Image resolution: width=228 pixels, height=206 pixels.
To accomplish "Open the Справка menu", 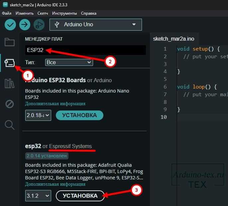I will pos(88,13).
